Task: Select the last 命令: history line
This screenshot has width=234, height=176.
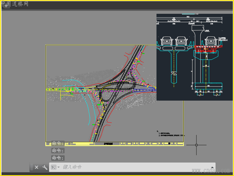Action: coord(58,158)
